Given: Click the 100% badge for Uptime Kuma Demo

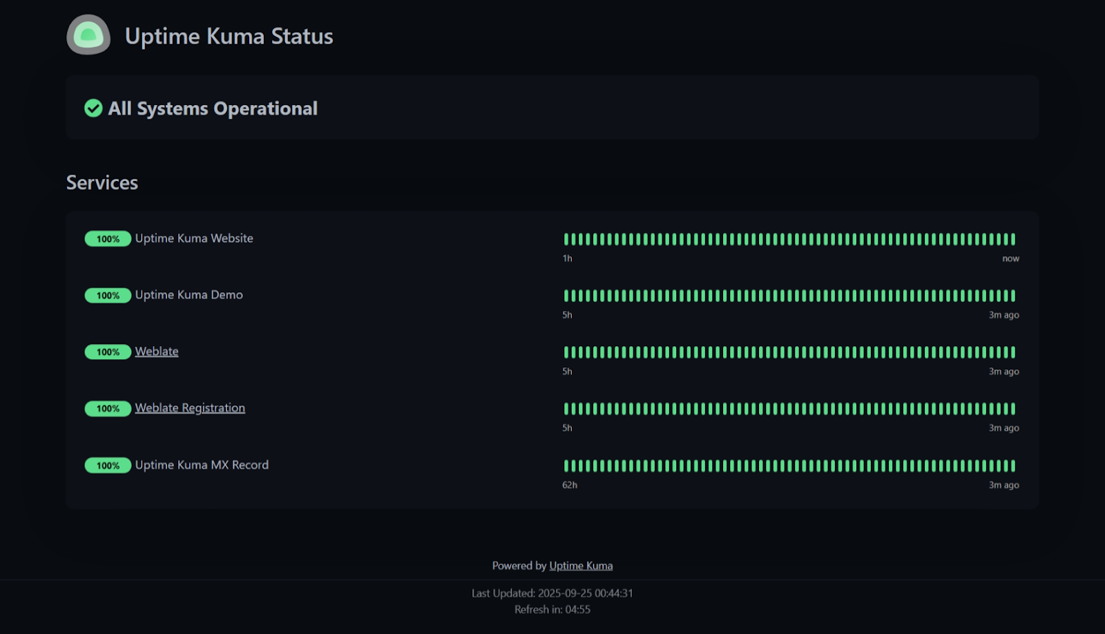Looking at the screenshot, I should coord(108,296).
